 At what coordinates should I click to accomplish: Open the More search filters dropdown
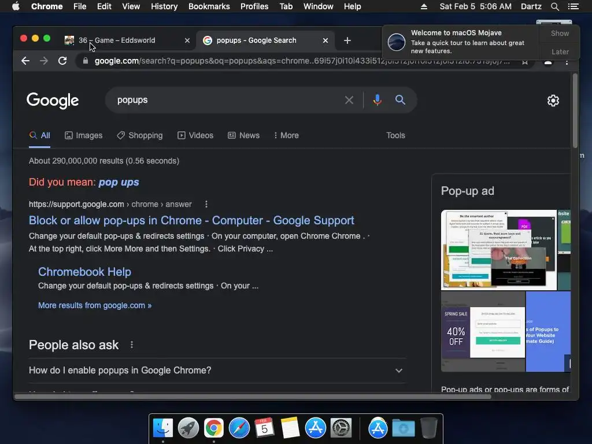tap(286, 135)
